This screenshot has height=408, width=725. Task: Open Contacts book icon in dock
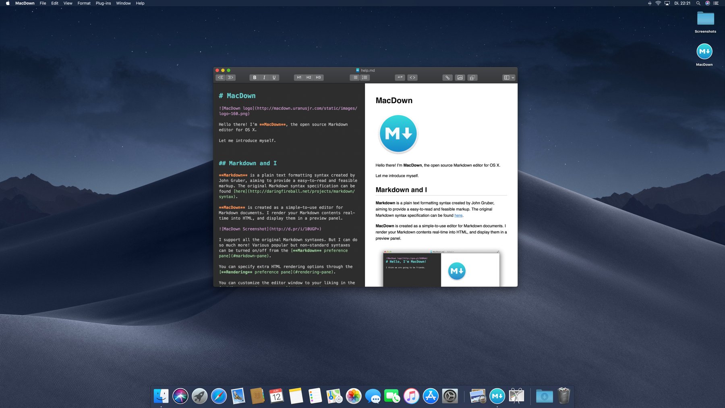click(257, 396)
